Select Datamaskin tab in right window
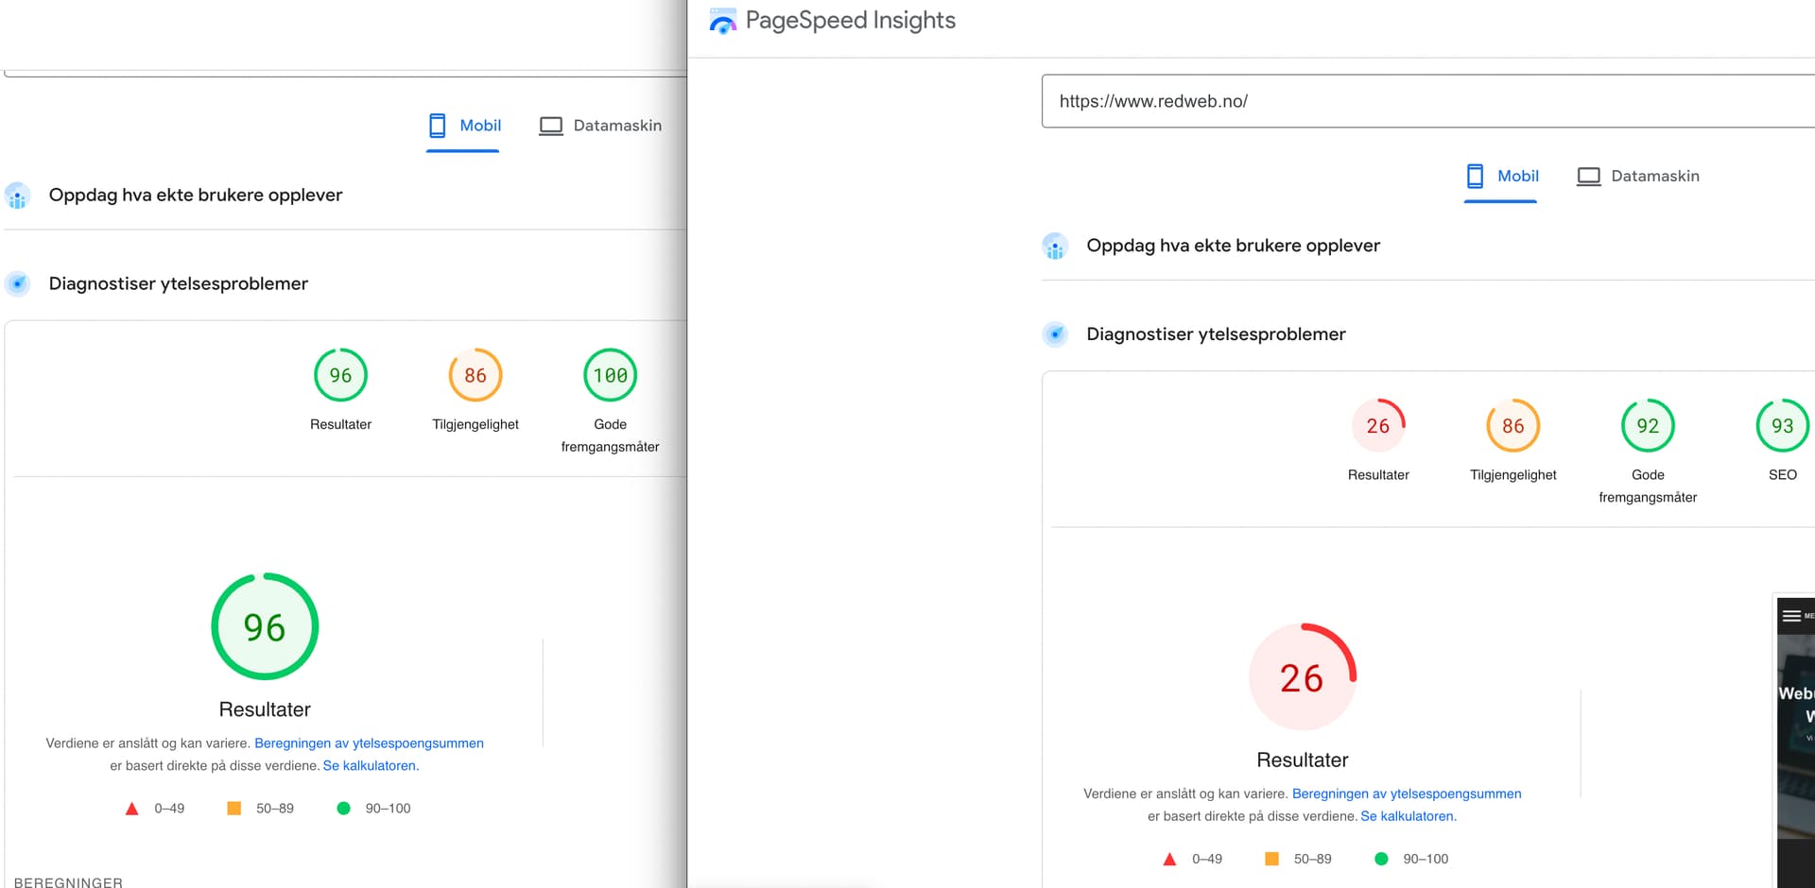1815x888 pixels. click(x=1637, y=176)
